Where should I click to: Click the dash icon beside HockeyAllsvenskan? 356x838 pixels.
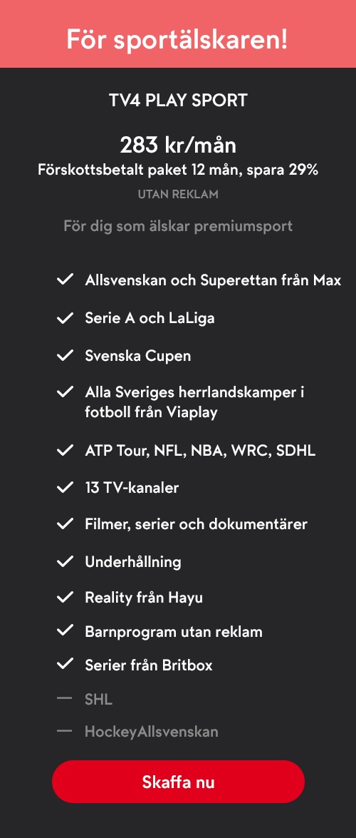(x=65, y=731)
